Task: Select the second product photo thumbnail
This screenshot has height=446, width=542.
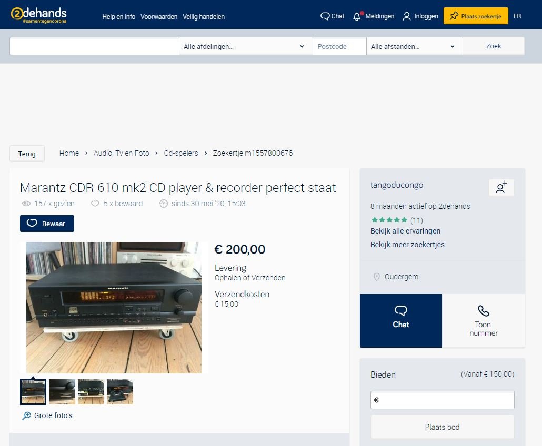Action: click(x=62, y=392)
